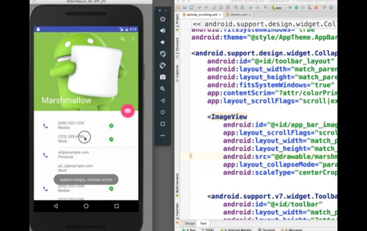Screen dimensions: 367x231
Task: Take an emulator screenshot with camera icon
Action: coord(163,77)
